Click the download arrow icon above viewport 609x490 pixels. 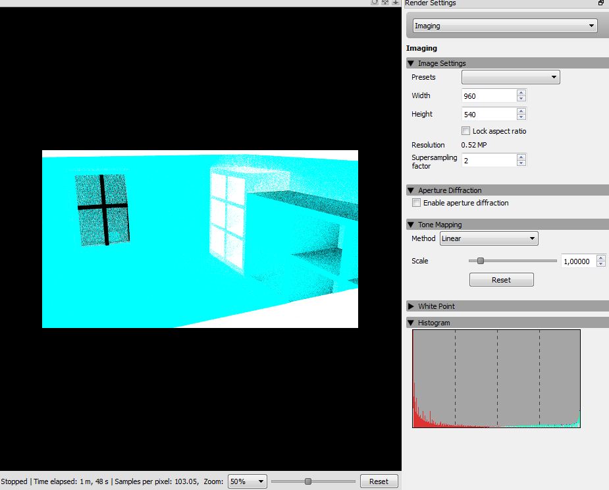[396, 3]
